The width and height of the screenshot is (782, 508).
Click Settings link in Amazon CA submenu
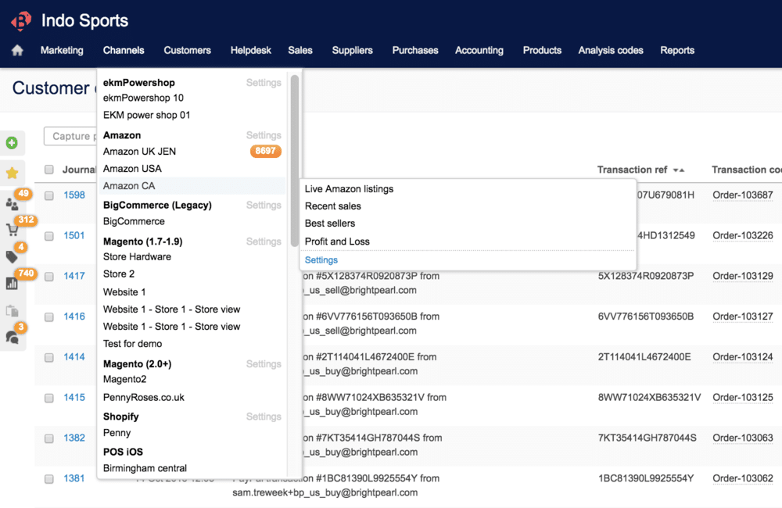[x=321, y=260]
